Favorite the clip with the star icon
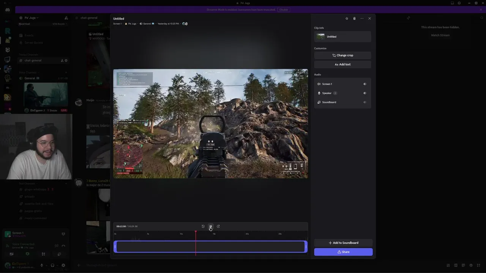The width and height of the screenshot is (486, 273). tap(347, 19)
